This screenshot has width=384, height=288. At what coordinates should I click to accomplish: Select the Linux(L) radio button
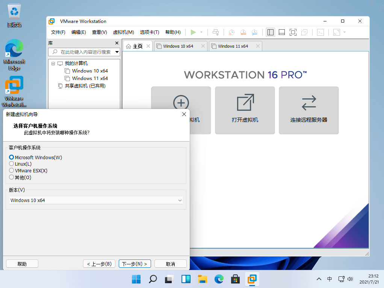click(11, 164)
